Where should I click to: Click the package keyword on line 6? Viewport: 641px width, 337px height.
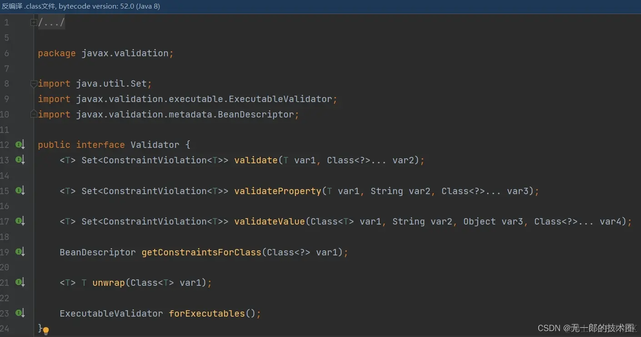(57, 53)
